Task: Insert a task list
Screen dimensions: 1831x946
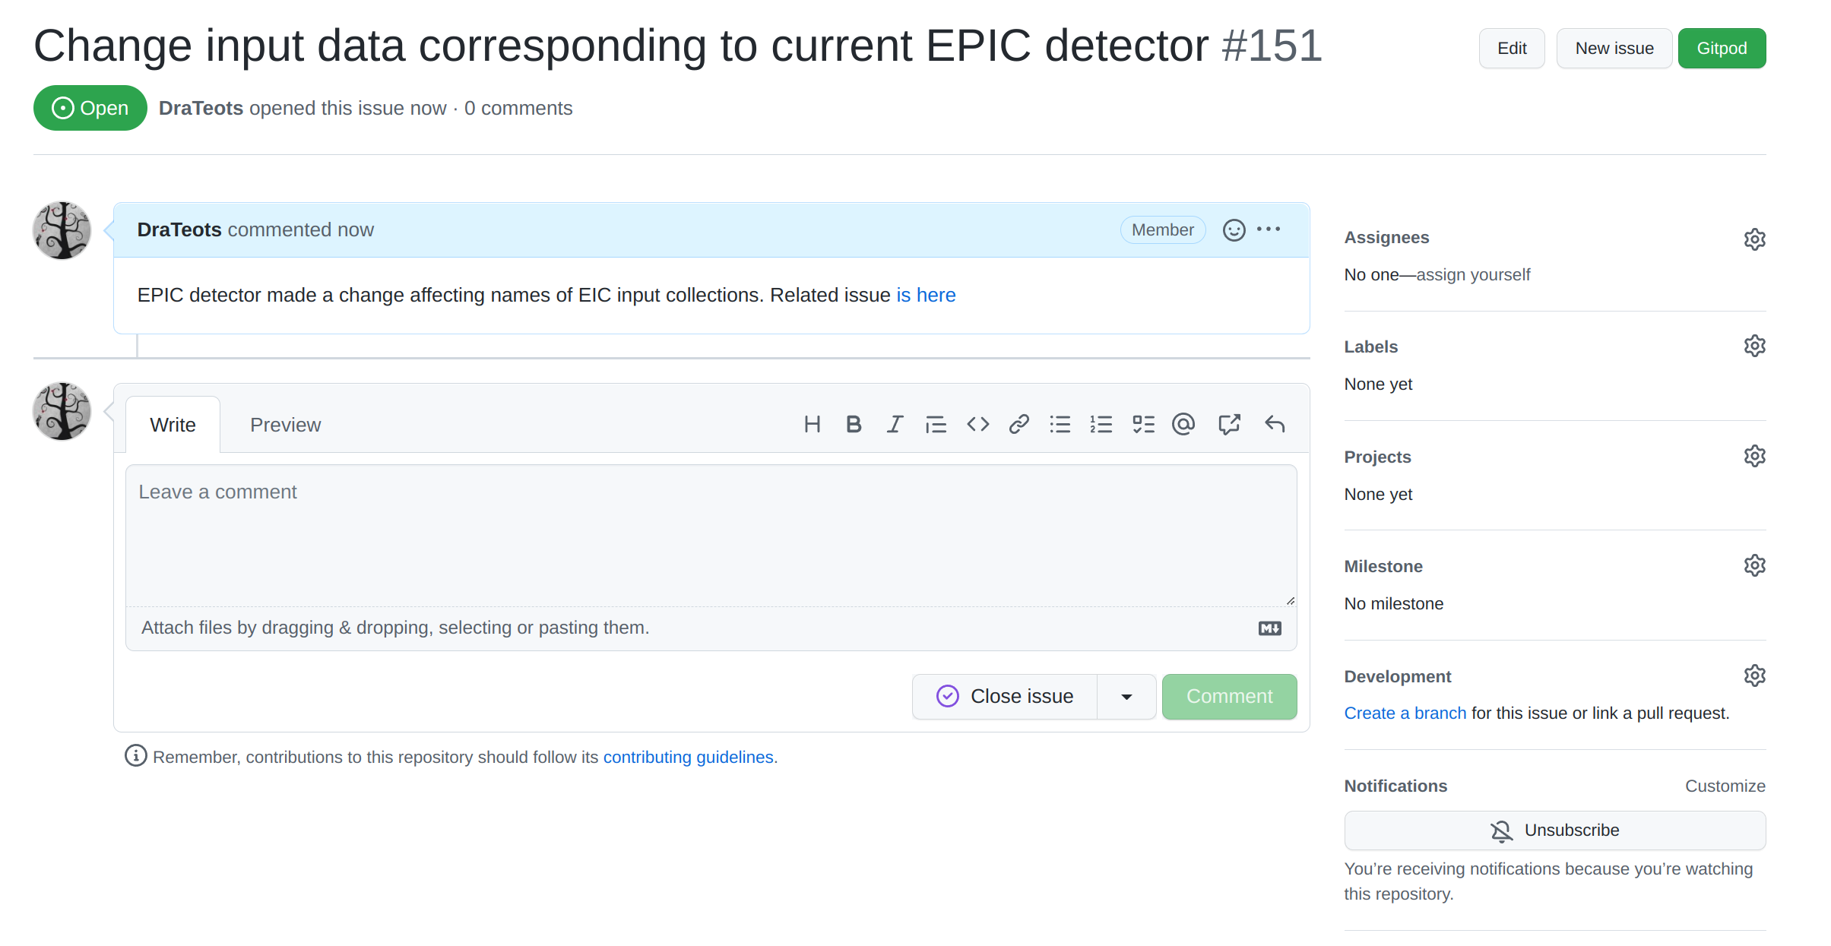Action: 1143,424
